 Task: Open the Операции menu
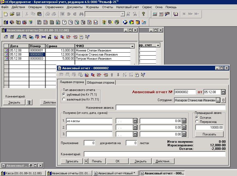pos(35,7)
